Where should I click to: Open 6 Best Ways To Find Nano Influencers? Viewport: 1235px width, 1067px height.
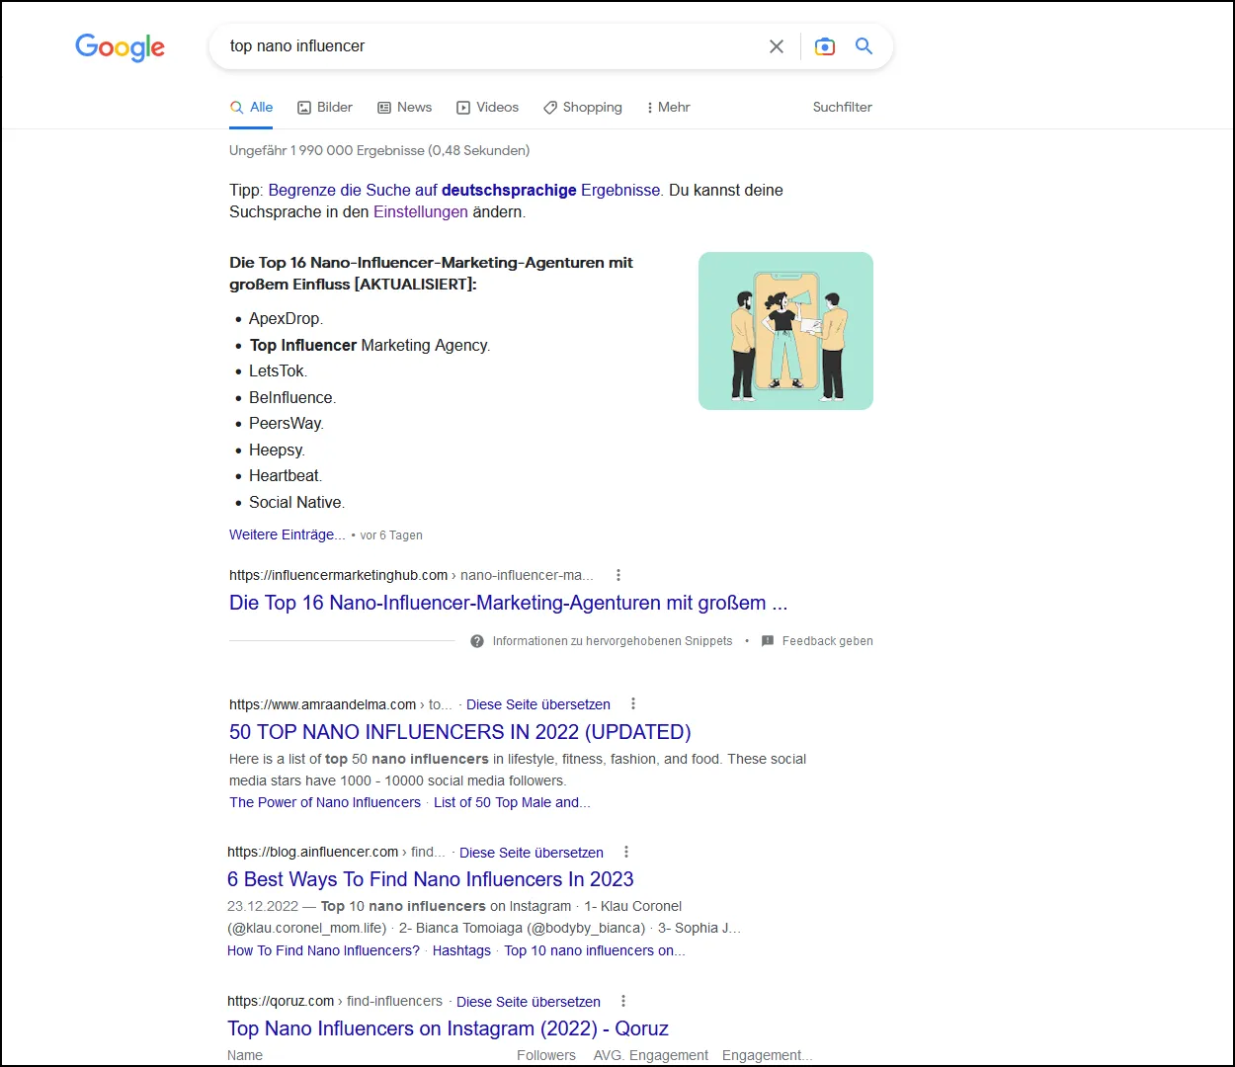(430, 879)
